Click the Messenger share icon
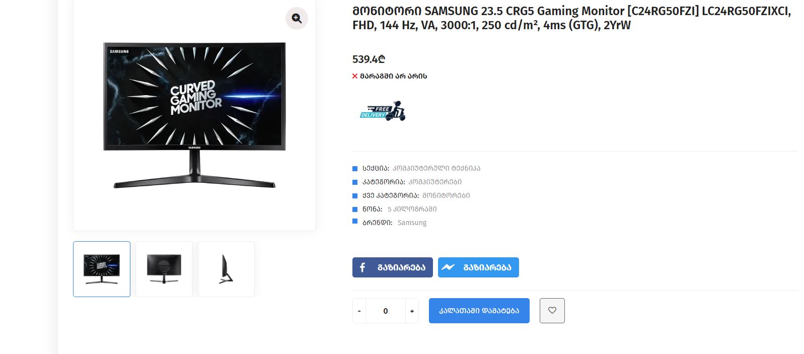This screenshot has width=804, height=354. (448, 267)
